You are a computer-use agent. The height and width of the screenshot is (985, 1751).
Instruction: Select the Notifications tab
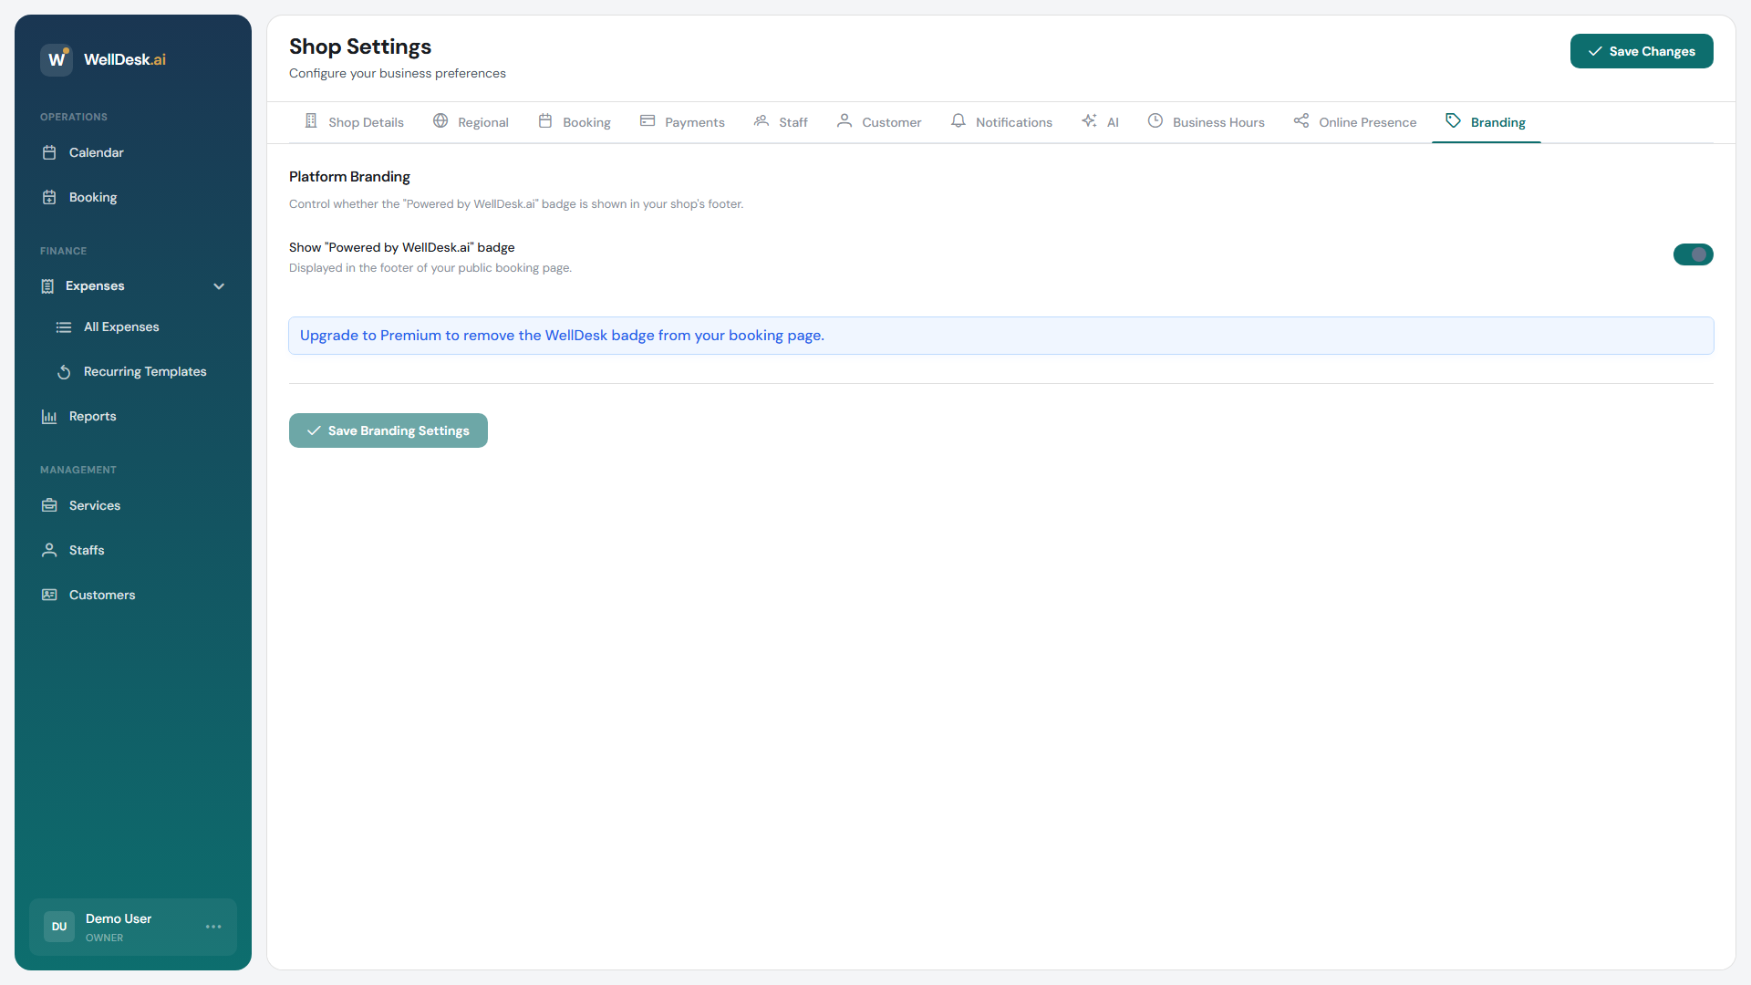[x=1001, y=122]
